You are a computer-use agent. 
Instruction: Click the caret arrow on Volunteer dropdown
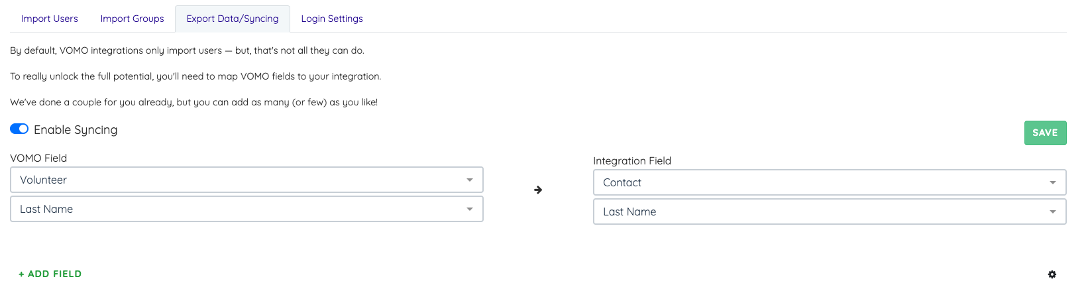[470, 180]
